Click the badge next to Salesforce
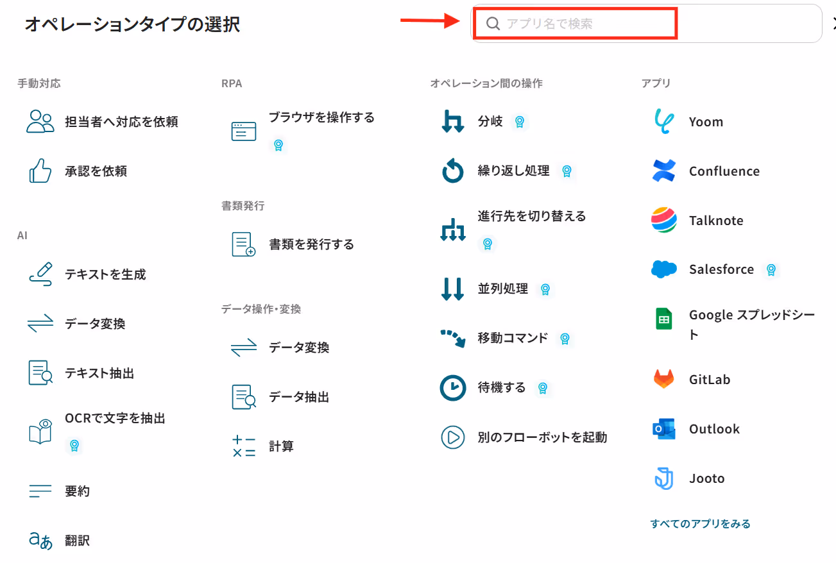 pos(771,270)
